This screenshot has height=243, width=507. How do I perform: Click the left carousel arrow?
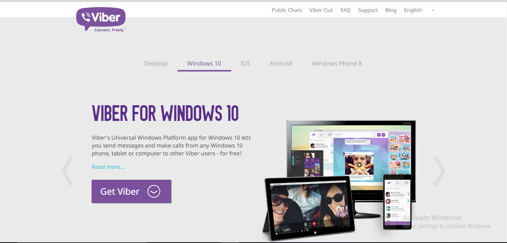click(68, 171)
